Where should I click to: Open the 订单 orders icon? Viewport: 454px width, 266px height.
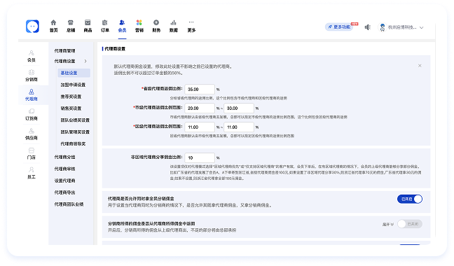pos(105,22)
